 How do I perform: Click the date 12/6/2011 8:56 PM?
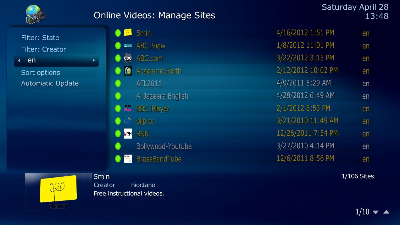(305, 158)
